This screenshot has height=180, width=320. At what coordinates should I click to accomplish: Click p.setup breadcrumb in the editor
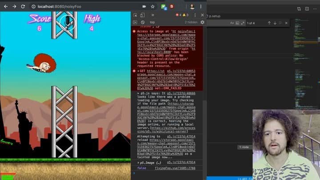[215, 16]
